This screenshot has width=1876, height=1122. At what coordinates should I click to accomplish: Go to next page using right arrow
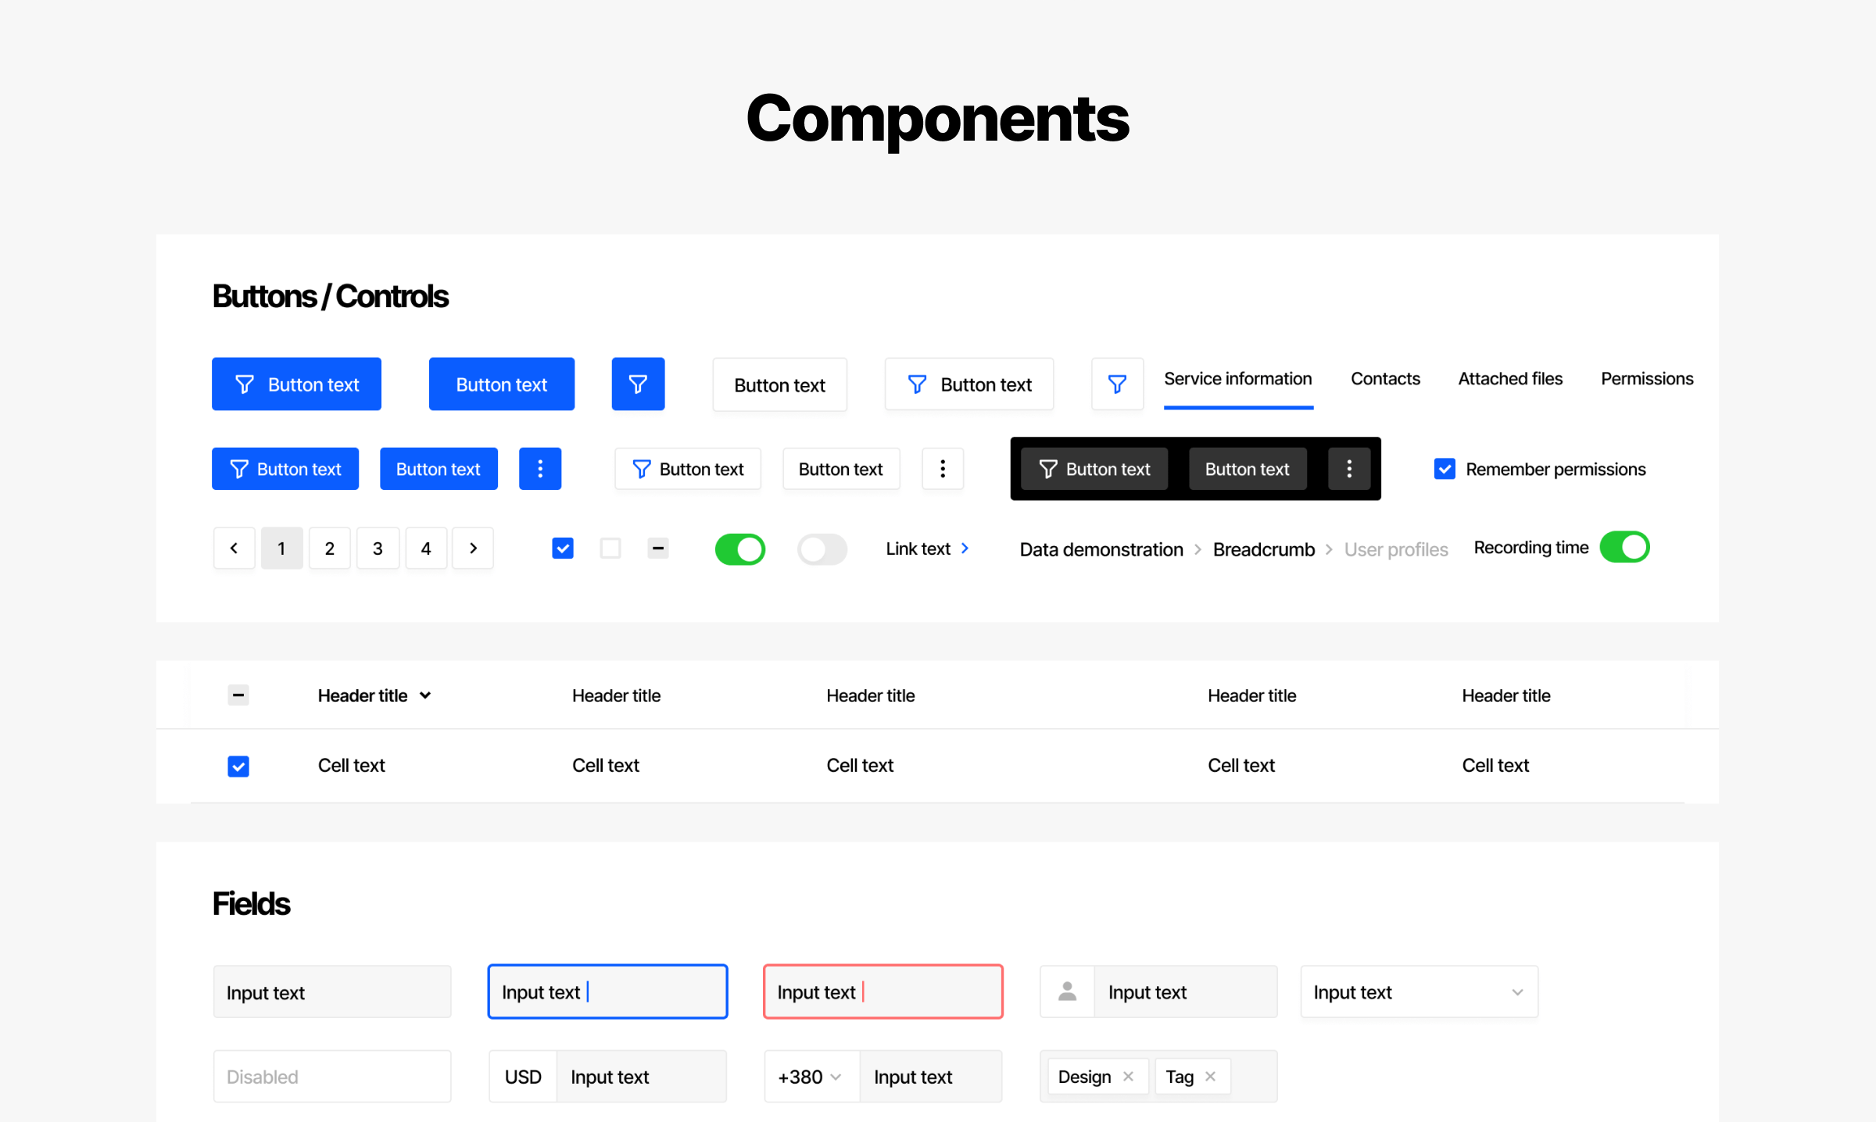(473, 548)
